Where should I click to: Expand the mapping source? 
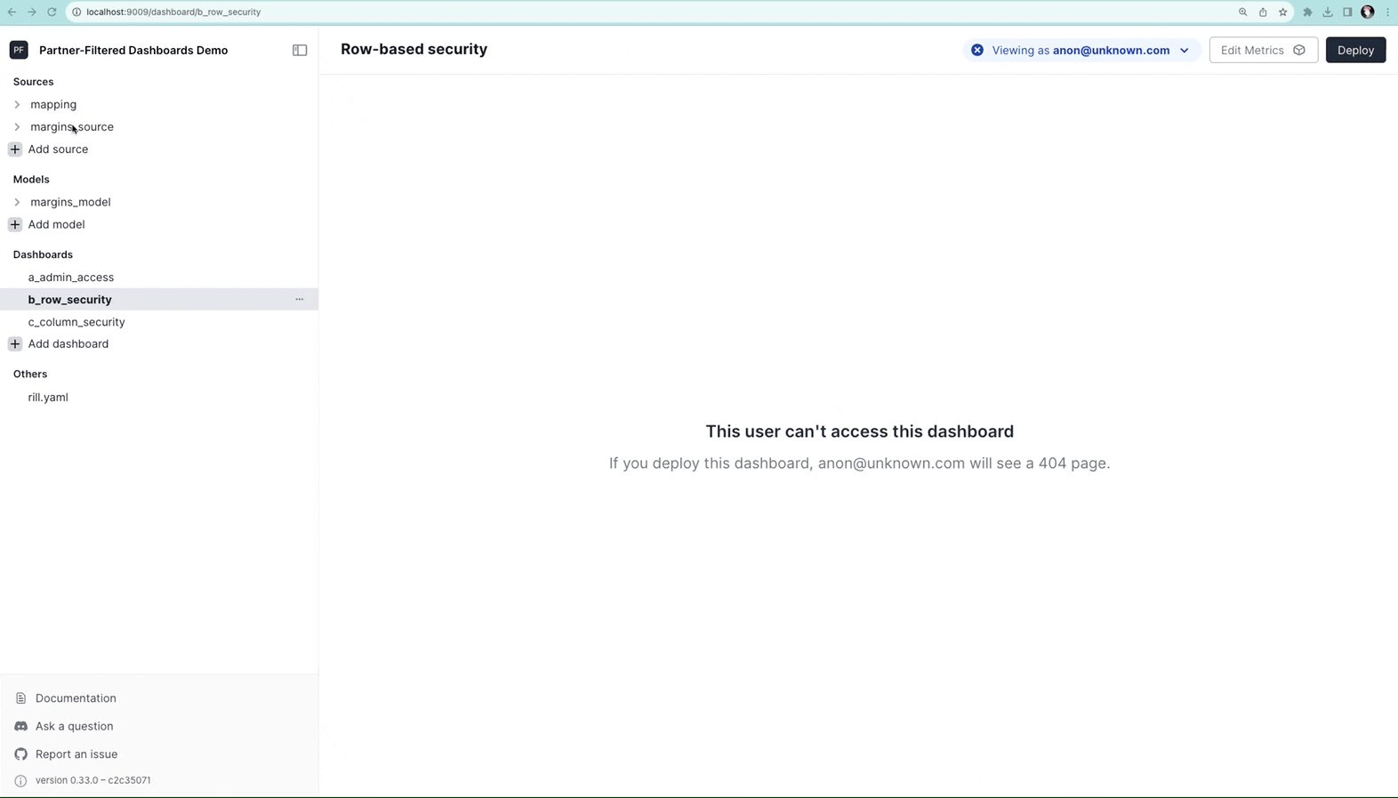(x=17, y=105)
